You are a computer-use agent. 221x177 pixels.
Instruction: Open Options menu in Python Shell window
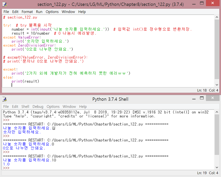click(53, 106)
